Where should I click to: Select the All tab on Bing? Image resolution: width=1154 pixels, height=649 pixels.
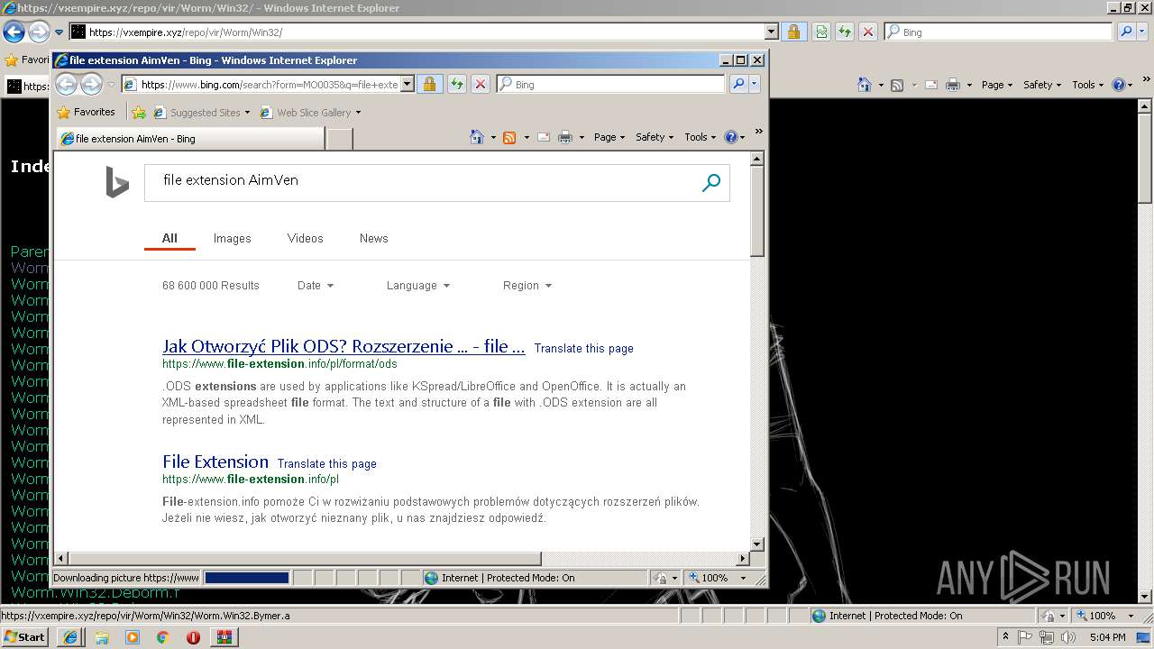click(169, 238)
